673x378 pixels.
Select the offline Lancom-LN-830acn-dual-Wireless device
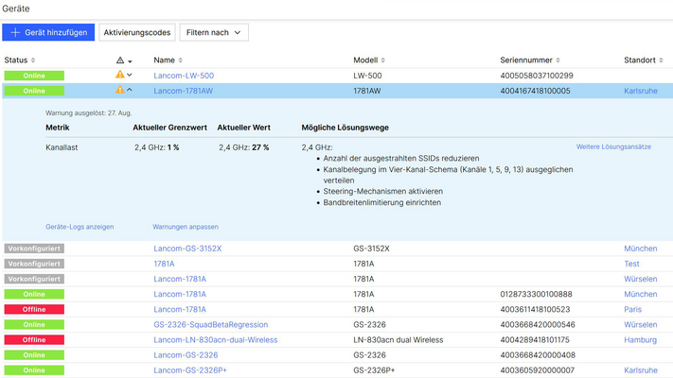pyautogui.click(x=215, y=339)
